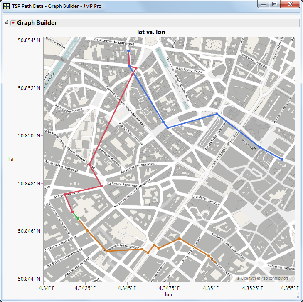Viewport: 303px width, 302px height.
Task: Click the 50.846° N latitude axis tick label
Action: [x=29, y=231]
